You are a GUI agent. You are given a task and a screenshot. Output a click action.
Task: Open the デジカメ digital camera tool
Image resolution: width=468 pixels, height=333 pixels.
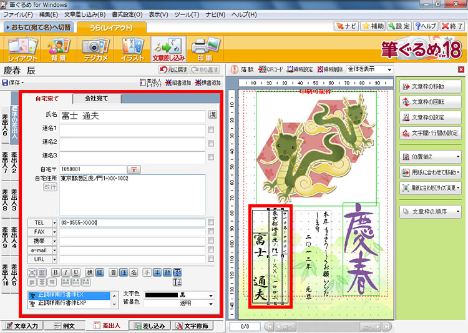coord(95,49)
